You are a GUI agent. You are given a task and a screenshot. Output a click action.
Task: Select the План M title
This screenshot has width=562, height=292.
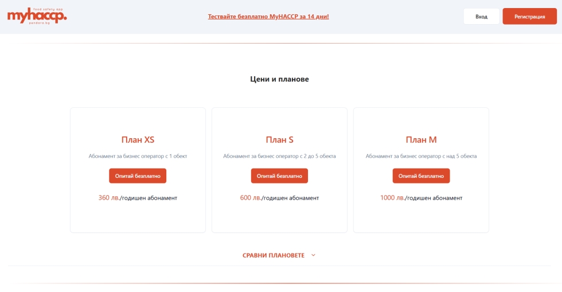(x=421, y=140)
